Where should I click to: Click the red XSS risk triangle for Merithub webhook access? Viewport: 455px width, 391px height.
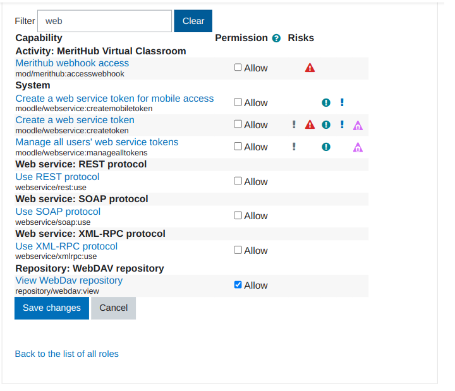[x=310, y=68]
